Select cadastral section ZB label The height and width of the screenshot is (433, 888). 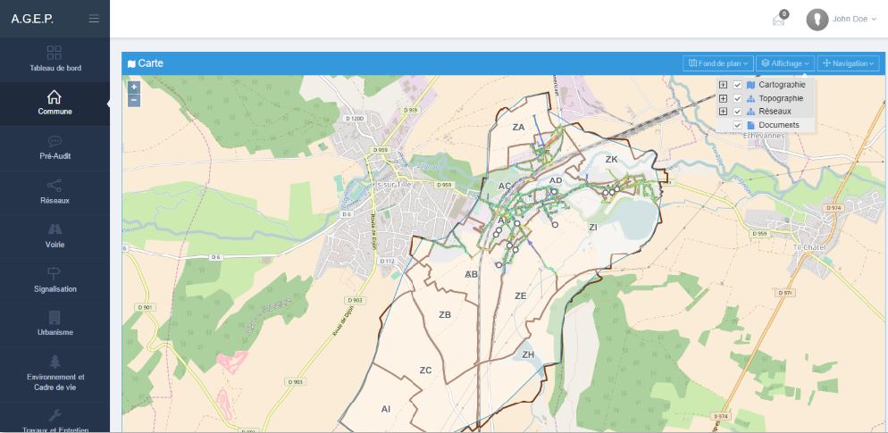(x=445, y=314)
